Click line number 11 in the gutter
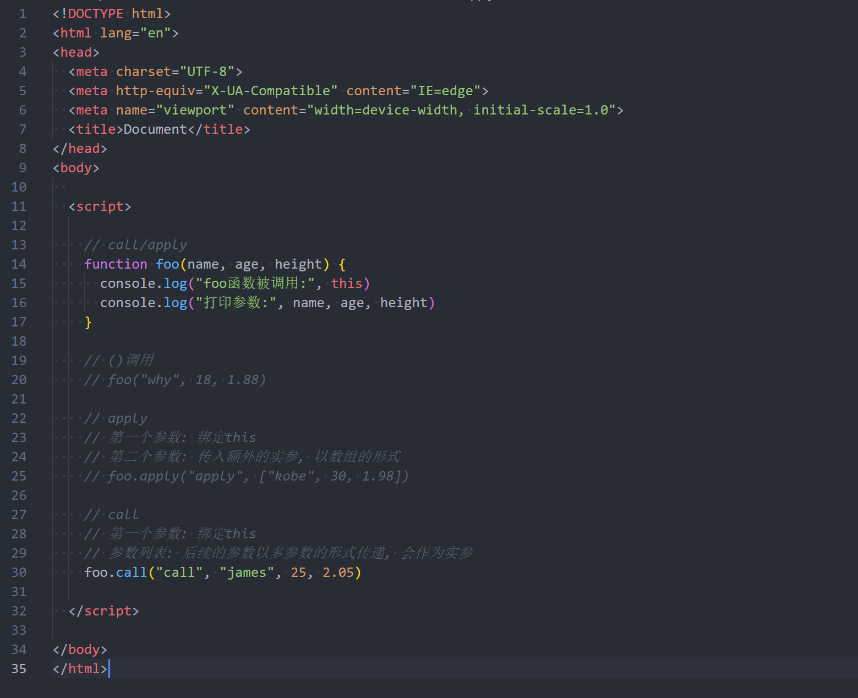Image resolution: width=858 pixels, height=698 pixels. 19,206
